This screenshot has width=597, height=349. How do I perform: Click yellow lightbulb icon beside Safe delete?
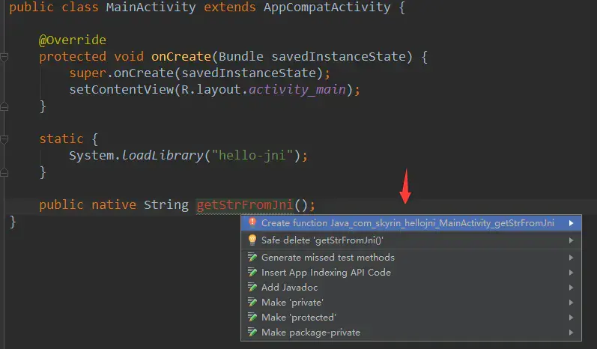252,240
